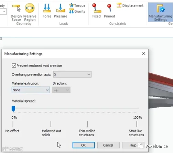Screen dimensions: 173x153
Task: Add a Force load
Action: 47,11
